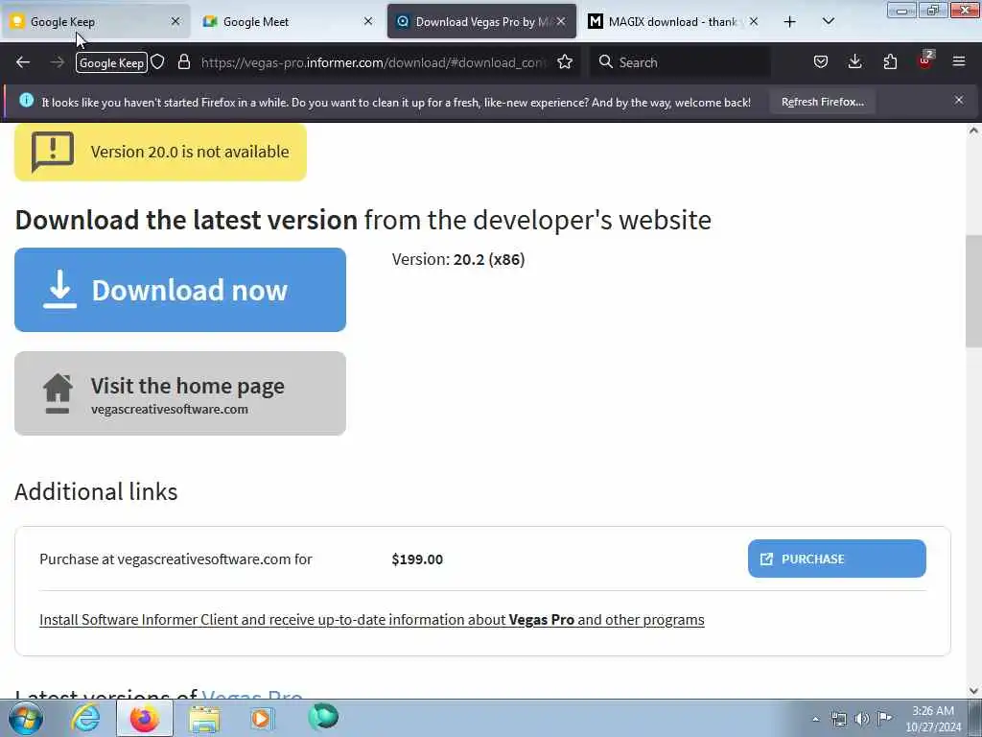Dismiss the Firefox refresh notification bar
The image size is (982, 737).
click(959, 100)
